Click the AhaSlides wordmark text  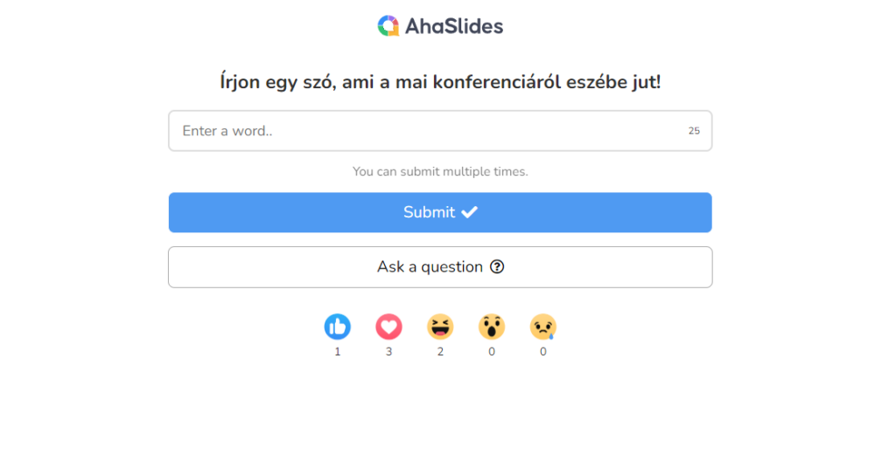454,26
